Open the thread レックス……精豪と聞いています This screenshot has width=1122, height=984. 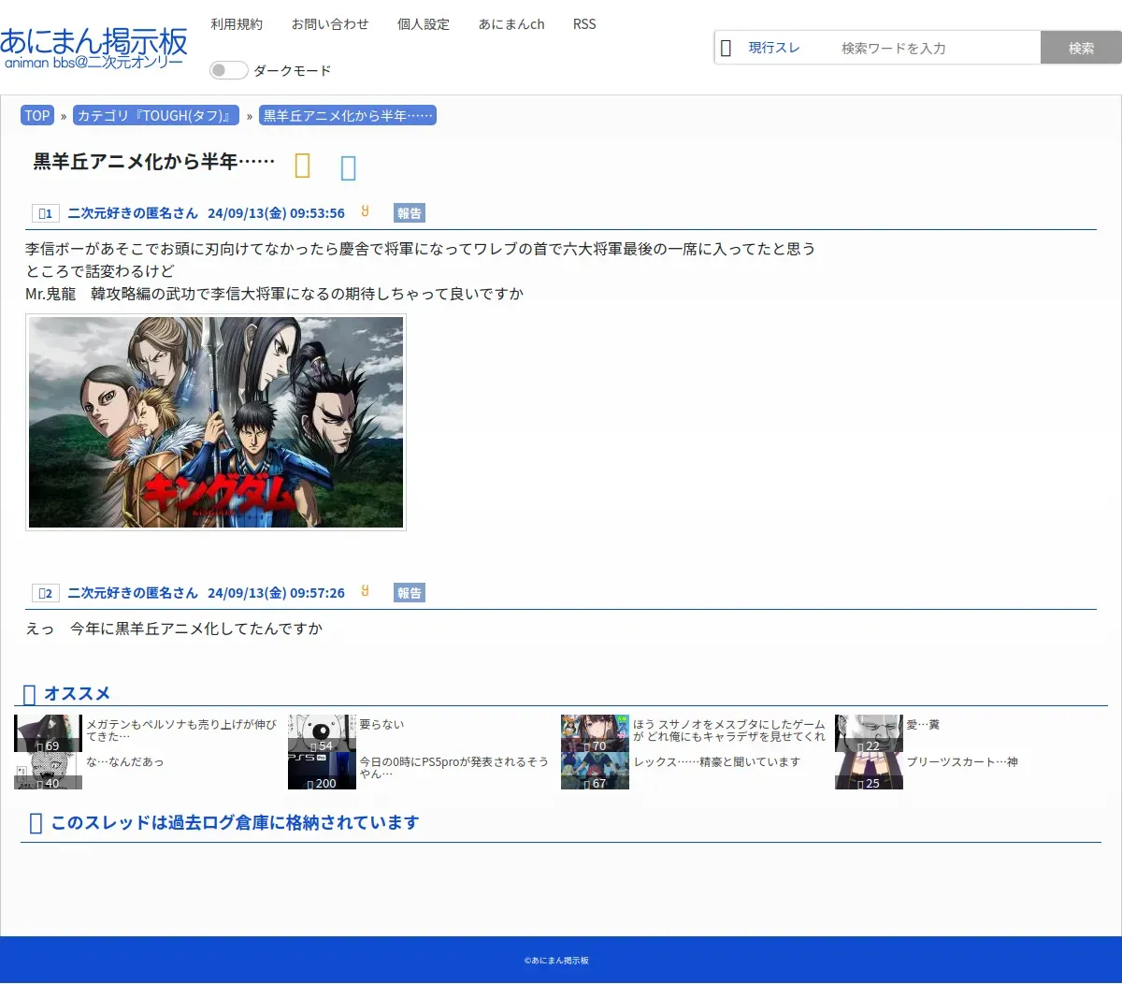coord(717,762)
